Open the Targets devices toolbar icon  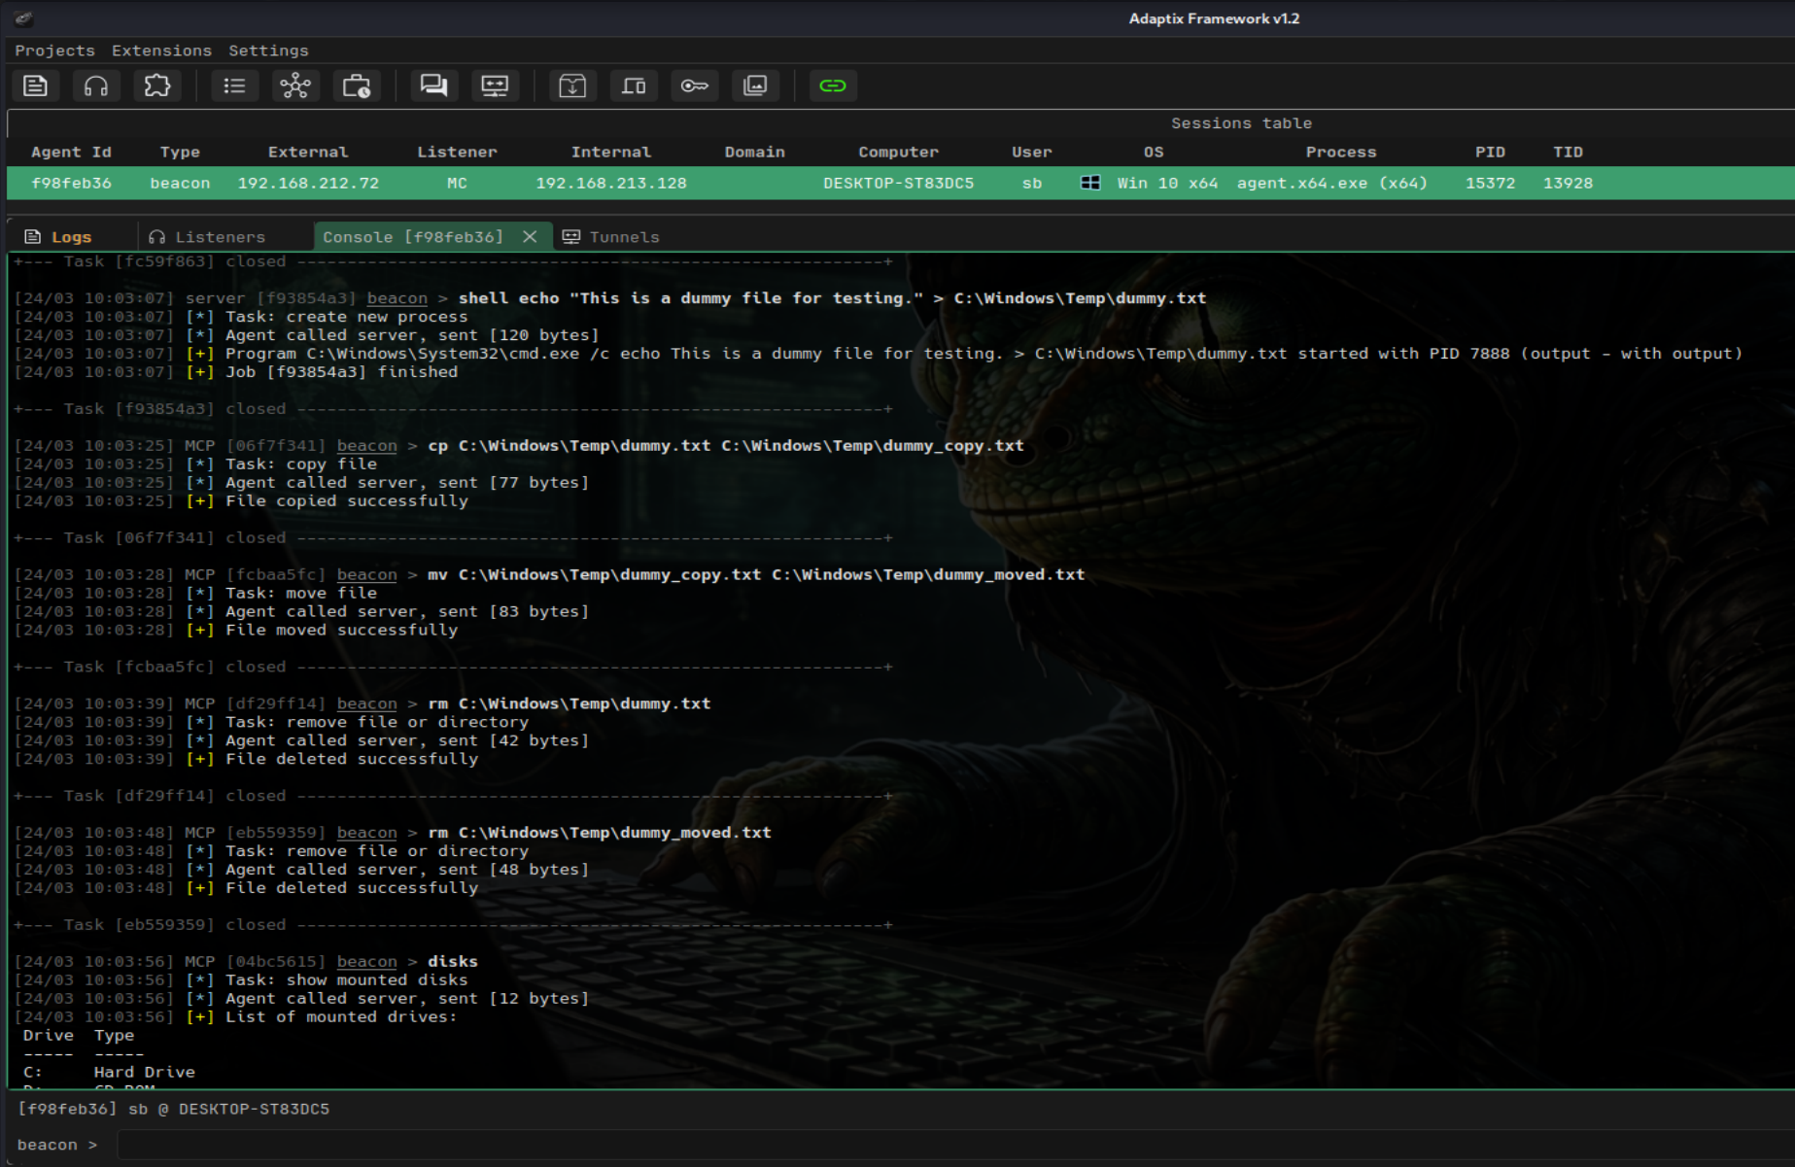634,86
